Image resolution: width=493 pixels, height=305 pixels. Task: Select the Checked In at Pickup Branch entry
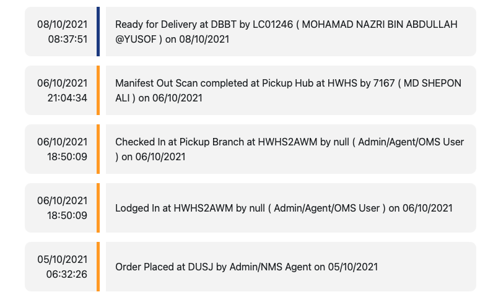[x=291, y=149]
